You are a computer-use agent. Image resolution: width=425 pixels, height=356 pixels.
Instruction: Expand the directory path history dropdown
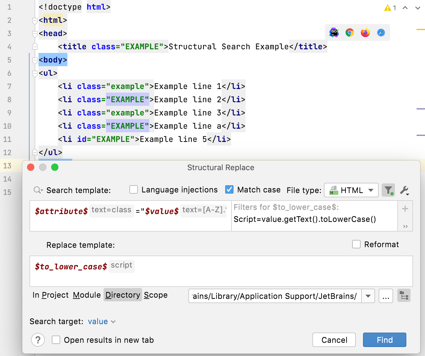pyautogui.click(x=368, y=296)
